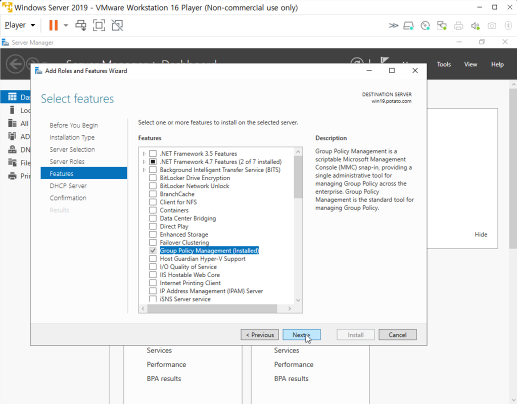Check .NET Framework 3.5 Features checkbox
The height and width of the screenshot is (404, 517).
coord(153,154)
